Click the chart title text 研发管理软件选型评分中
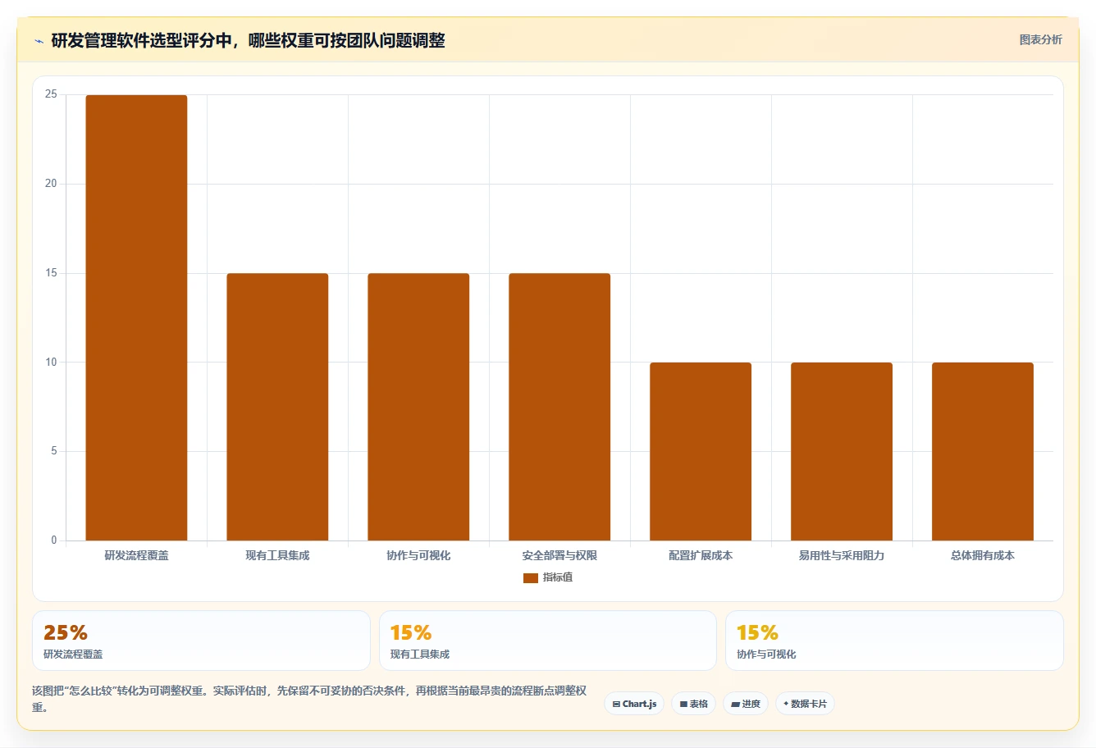Screen dimensions: 1096x748 tap(141, 40)
